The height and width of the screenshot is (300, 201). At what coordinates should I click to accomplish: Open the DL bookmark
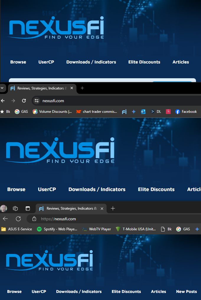[156, 112]
